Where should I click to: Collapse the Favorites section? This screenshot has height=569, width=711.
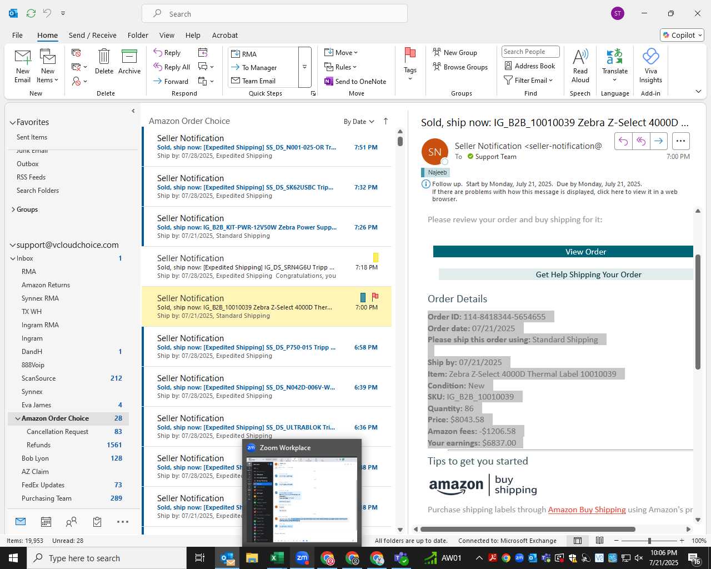[x=13, y=122]
